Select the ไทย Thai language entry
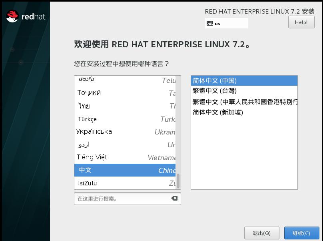323x241 pixels. click(125, 106)
